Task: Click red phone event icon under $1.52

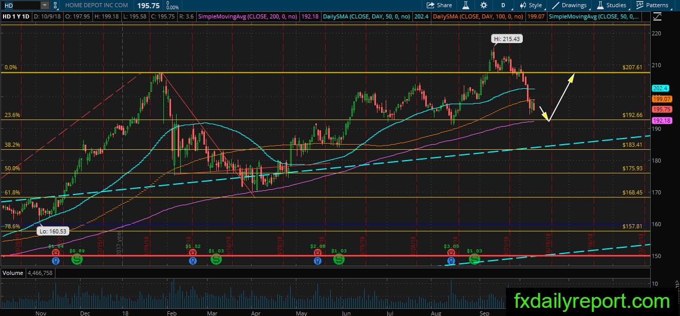Action: point(193,252)
